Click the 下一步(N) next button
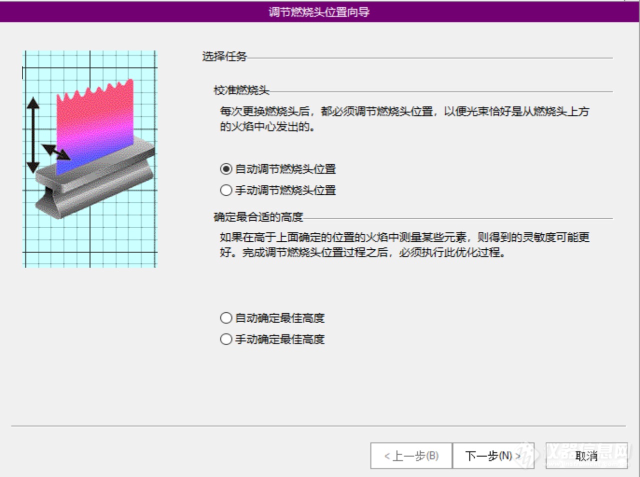The height and width of the screenshot is (477, 640). tap(492, 456)
